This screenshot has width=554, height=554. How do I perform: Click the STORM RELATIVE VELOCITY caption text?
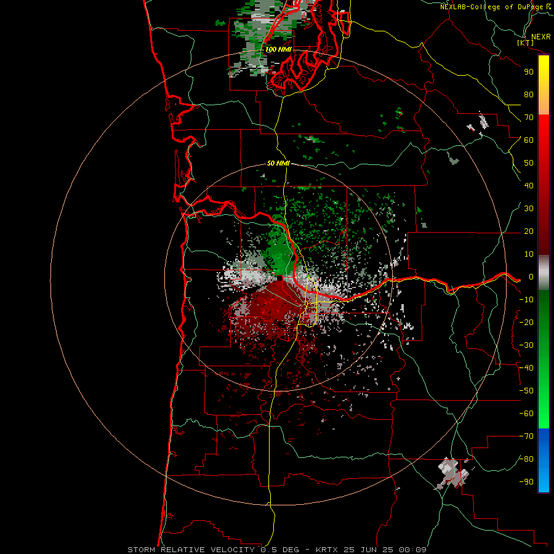coord(191,550)
